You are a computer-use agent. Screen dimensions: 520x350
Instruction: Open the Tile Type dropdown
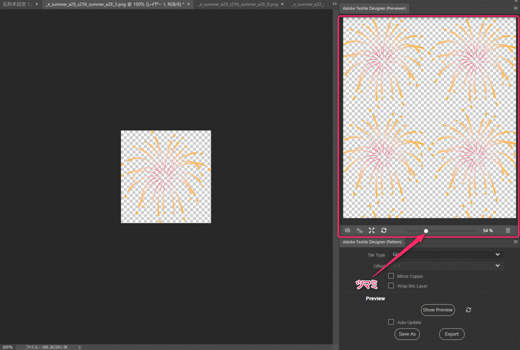[x=446, y=254]
